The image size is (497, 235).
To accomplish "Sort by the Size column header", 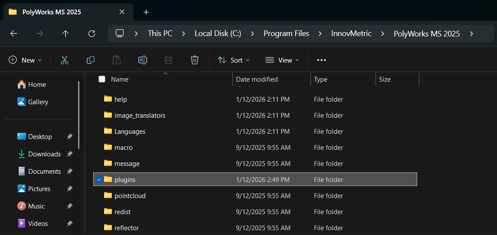I will [385, 79].
